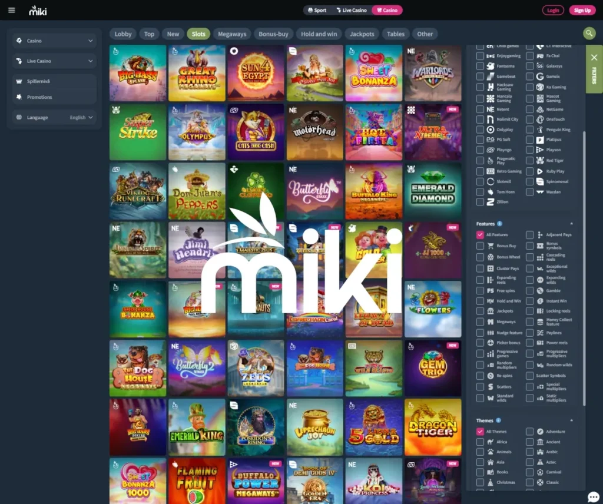Click the Bonus Buy cart icon
This screenshot has height=504, width=603.
491,246
